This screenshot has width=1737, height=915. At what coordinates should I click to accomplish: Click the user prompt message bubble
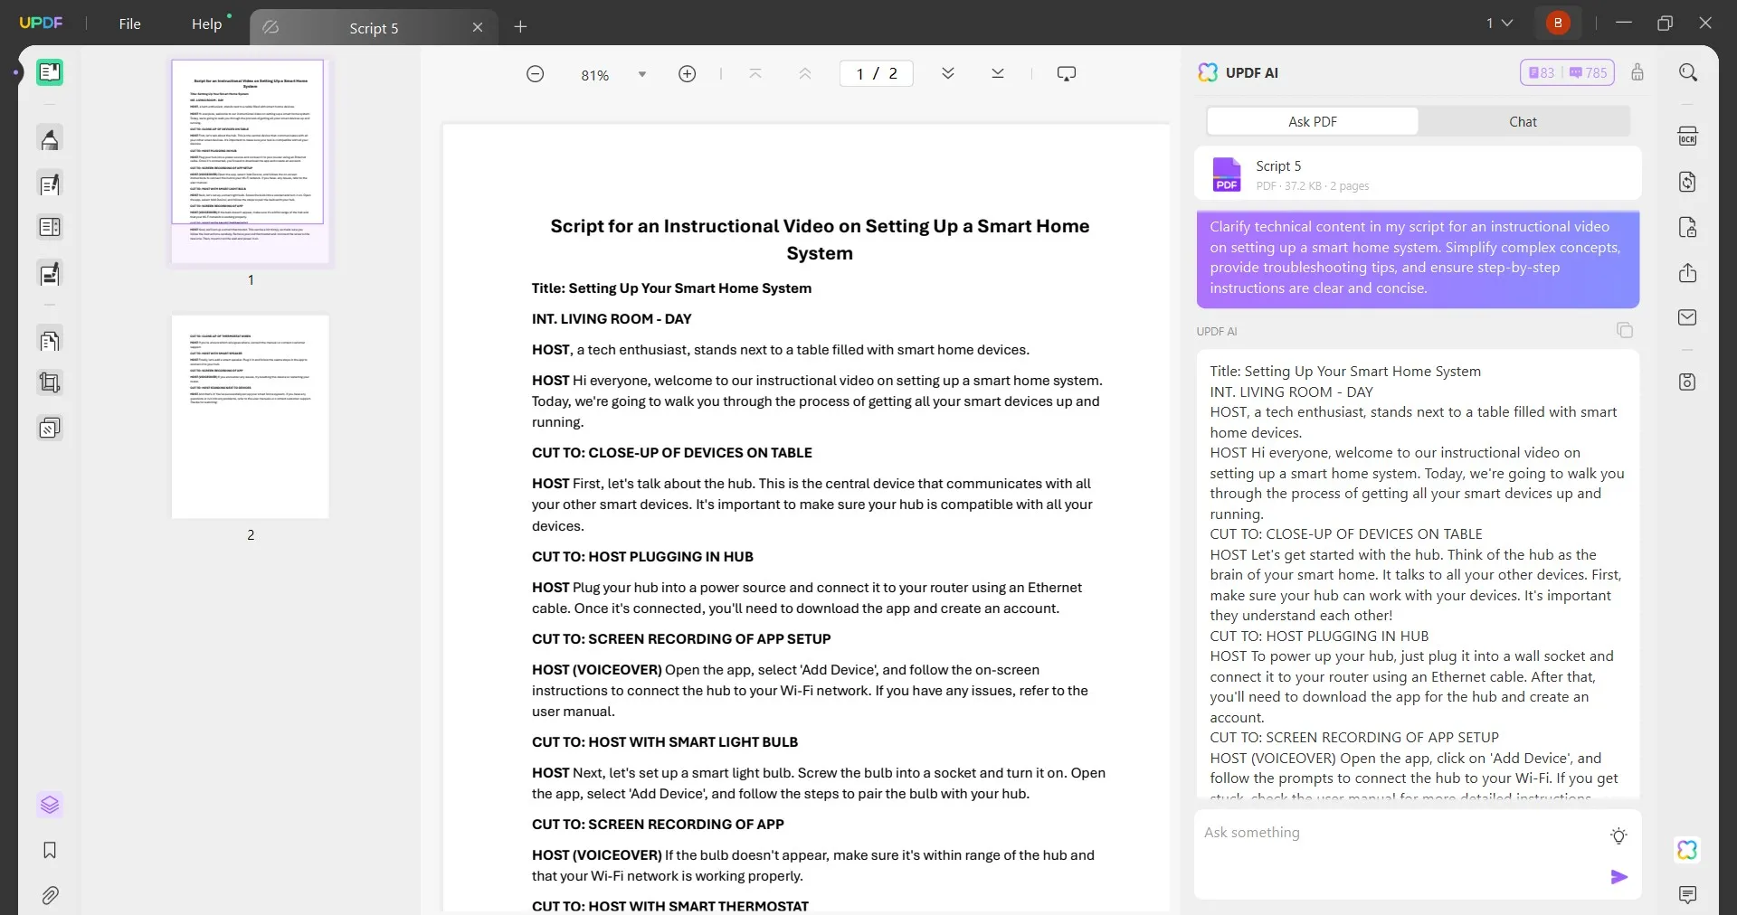(1418, 259)
